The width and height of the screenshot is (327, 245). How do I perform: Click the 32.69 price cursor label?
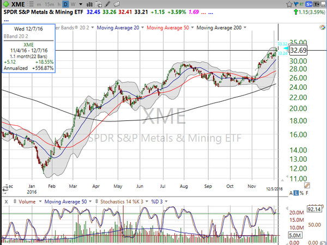pyautogui.click(x=298, y=50)
